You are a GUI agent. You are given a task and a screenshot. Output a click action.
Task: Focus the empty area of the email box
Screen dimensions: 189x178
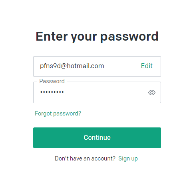[123, 67]
